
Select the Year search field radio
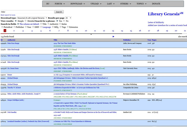pos(26,27)
